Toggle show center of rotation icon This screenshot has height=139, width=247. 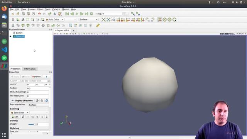(x=165, y=20)
